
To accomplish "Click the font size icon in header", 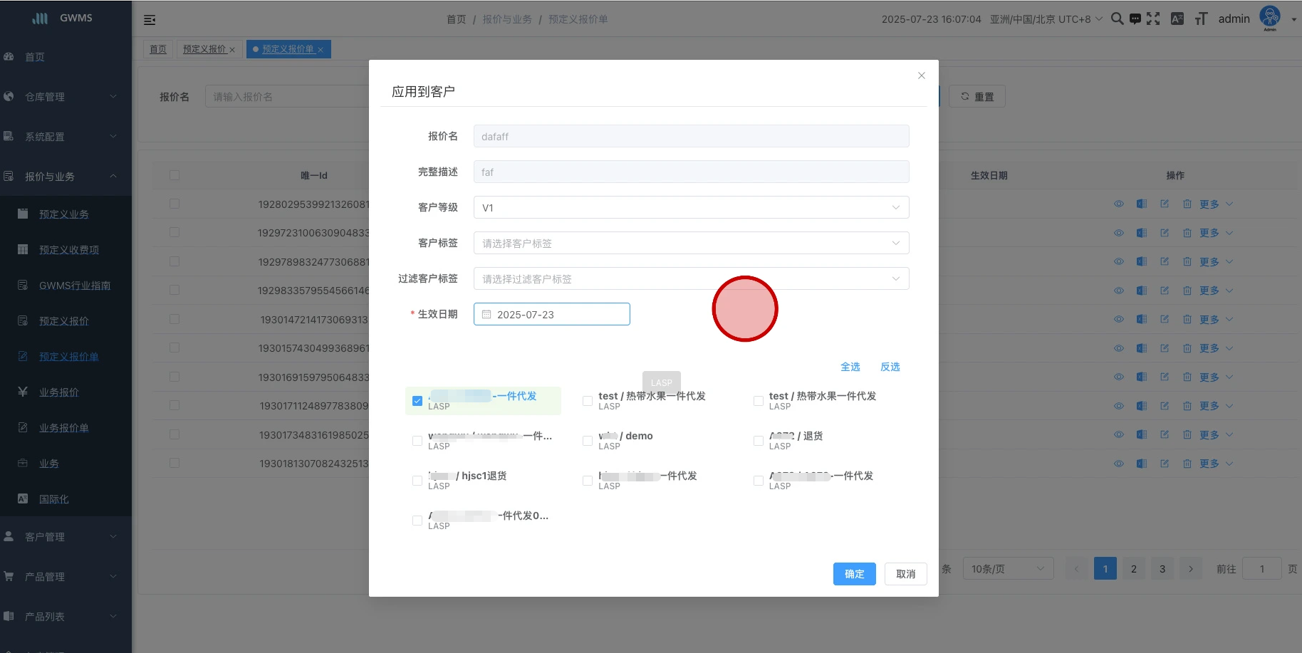I will point(1201,19).
